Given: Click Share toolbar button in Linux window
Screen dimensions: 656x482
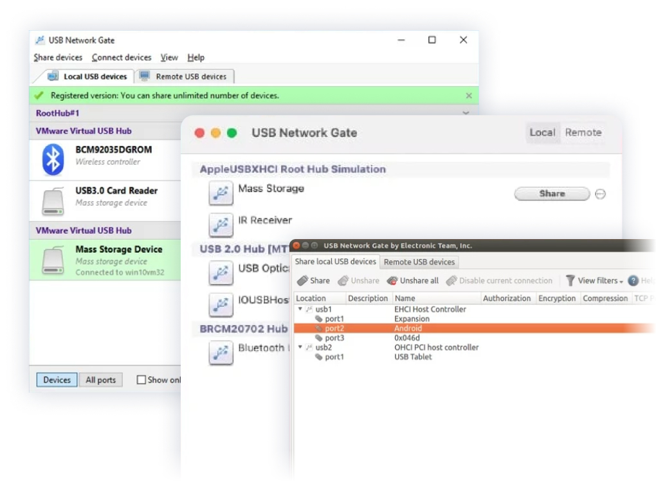Looking at the screenshot, I should coord(313,280).
